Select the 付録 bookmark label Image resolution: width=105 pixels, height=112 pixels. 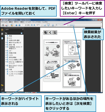point(11,69)
